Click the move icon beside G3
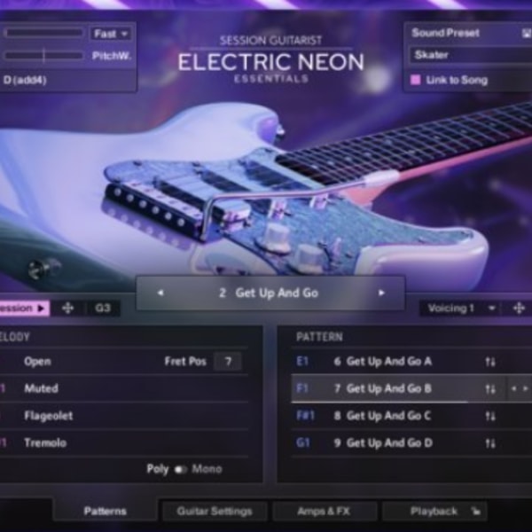Screen dimensions: 532x532 click(x=68, y=308)
